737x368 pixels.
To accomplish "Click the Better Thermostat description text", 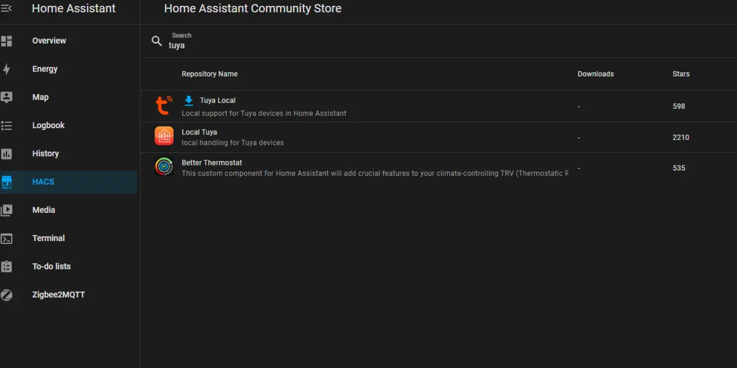I will coord(375,174).
